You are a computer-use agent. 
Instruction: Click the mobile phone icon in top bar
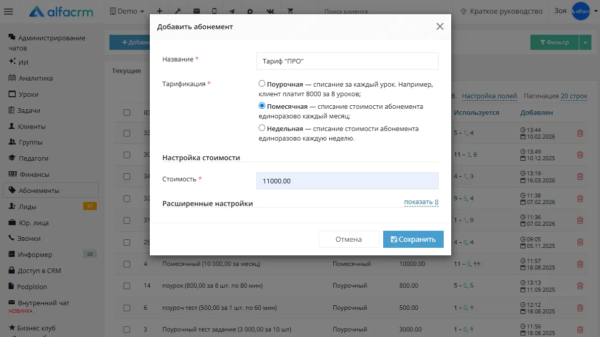pyautogui.click(x=214, y=11)
